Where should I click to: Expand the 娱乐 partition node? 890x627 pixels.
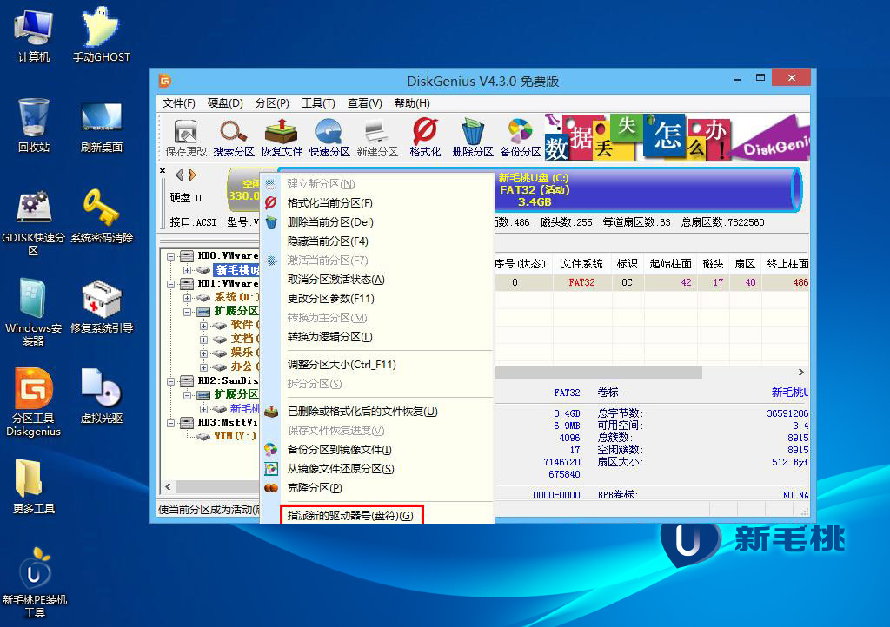click(x=203, y=353)
